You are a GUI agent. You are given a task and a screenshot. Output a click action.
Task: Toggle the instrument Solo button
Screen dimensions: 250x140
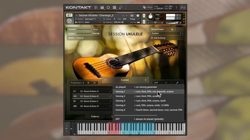pos(144,16)
